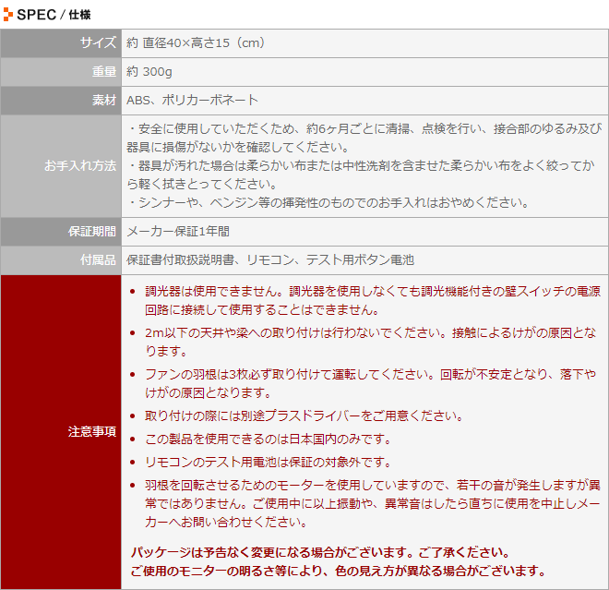Select the 'お手入れ方法' row header
Image resolution: width=609 pixels, height=590 pixels.
(x=61, y=166)
